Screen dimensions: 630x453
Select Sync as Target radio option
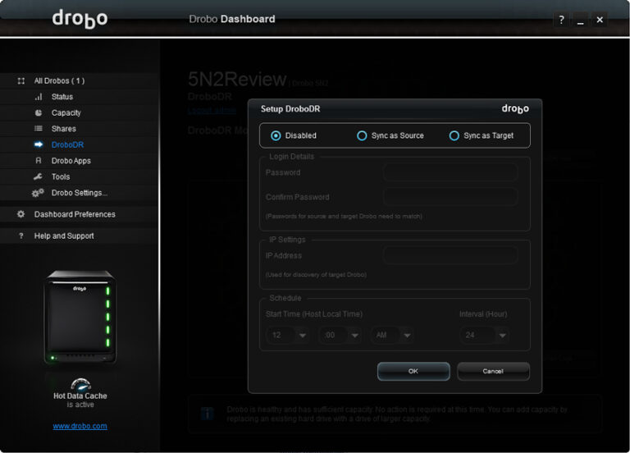pos(454,136)
